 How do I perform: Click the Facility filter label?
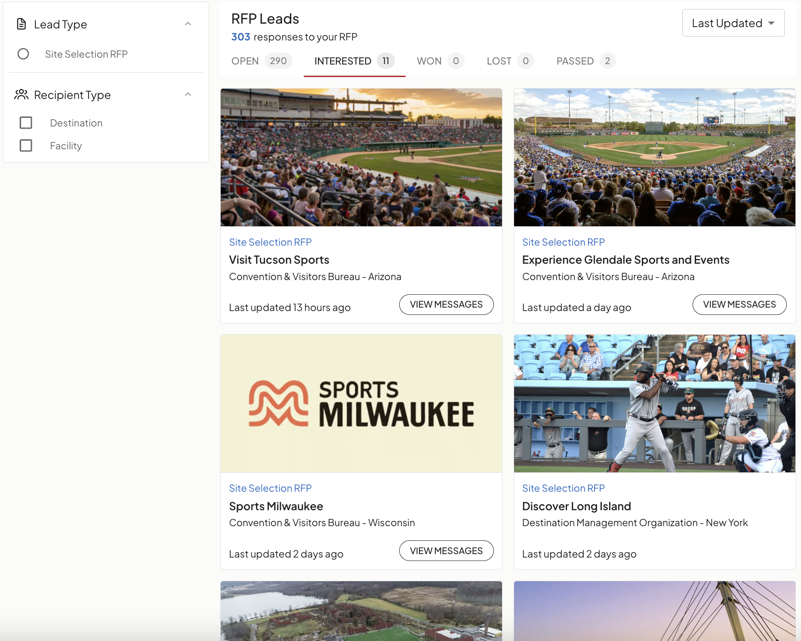click(x=66, y=146)
